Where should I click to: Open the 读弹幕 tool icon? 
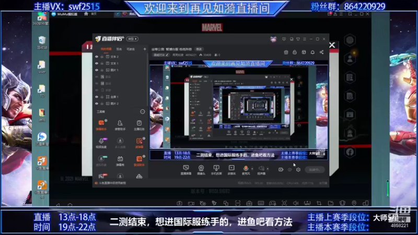pos(139,143)
